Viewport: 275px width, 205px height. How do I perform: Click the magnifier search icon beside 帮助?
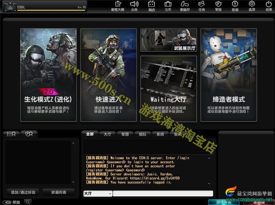click(x=27, y=202)
